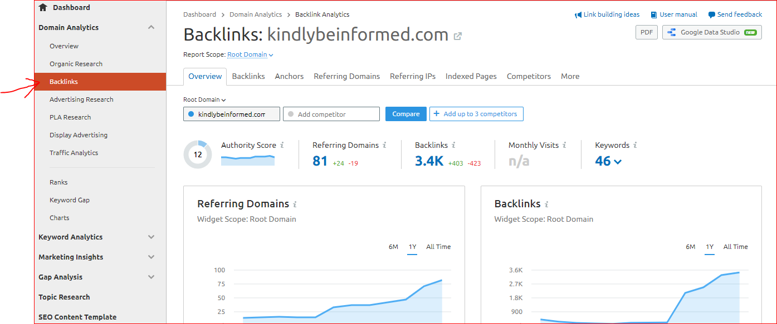Select 6M range on Backlinks chart
Screen dimensions: 777x324
[691, 247]
